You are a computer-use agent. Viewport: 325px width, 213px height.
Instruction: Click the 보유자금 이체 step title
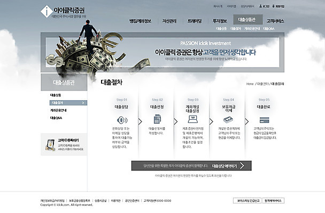click(x=228, y=109)
